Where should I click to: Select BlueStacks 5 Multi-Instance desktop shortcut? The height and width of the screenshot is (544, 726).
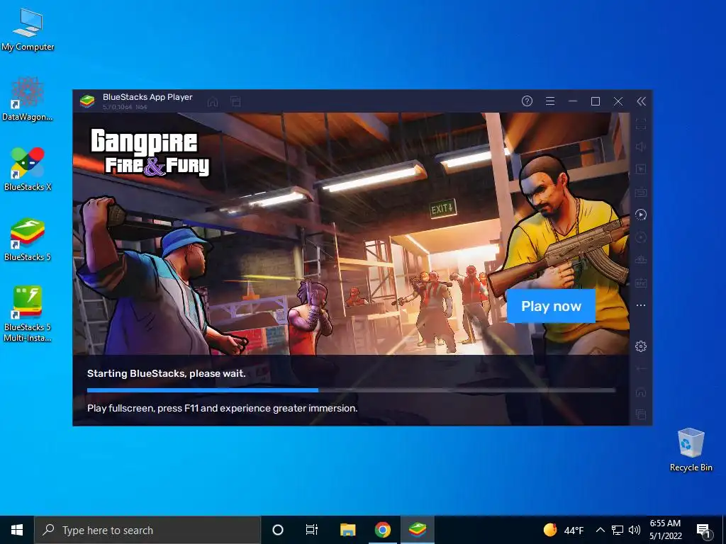tap(28, 314)
